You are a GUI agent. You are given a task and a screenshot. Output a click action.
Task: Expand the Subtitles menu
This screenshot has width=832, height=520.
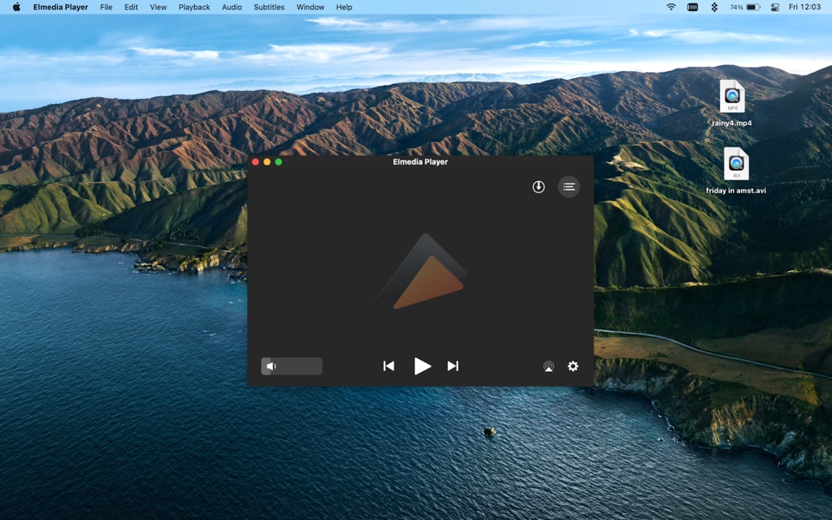(269, 7)
